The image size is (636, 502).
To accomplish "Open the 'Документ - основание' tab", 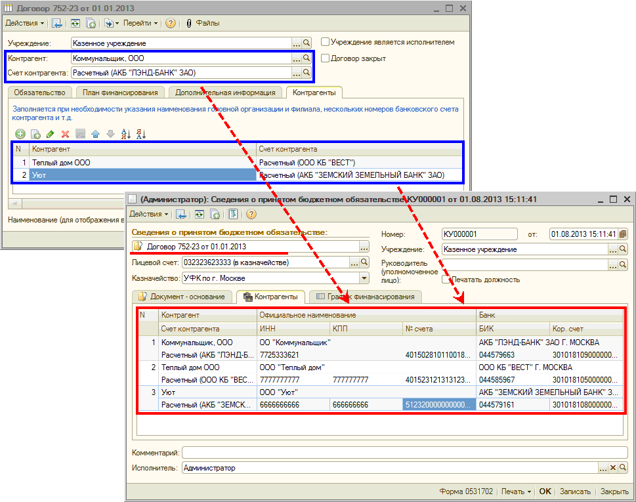I will click(182, 297).
